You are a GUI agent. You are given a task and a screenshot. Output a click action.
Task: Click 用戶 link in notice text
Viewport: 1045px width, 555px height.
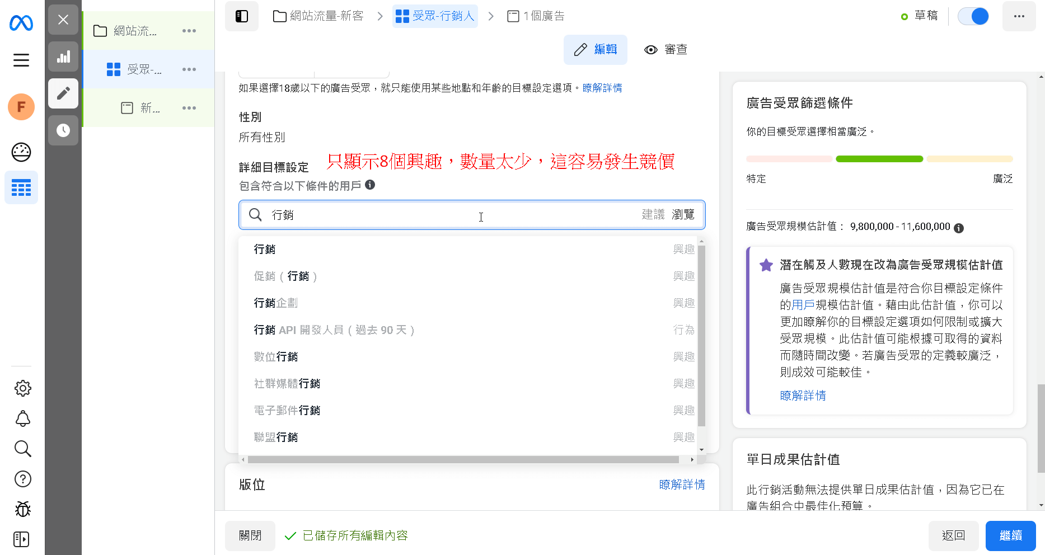(803, 305)
